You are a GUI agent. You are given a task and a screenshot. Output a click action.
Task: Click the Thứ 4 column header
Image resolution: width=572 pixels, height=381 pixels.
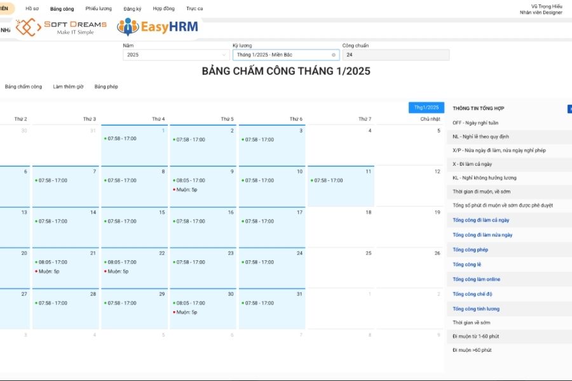(x=158, y=119)
